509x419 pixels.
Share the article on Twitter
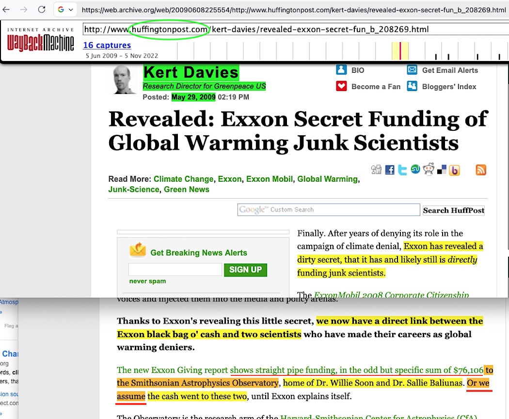402,170
